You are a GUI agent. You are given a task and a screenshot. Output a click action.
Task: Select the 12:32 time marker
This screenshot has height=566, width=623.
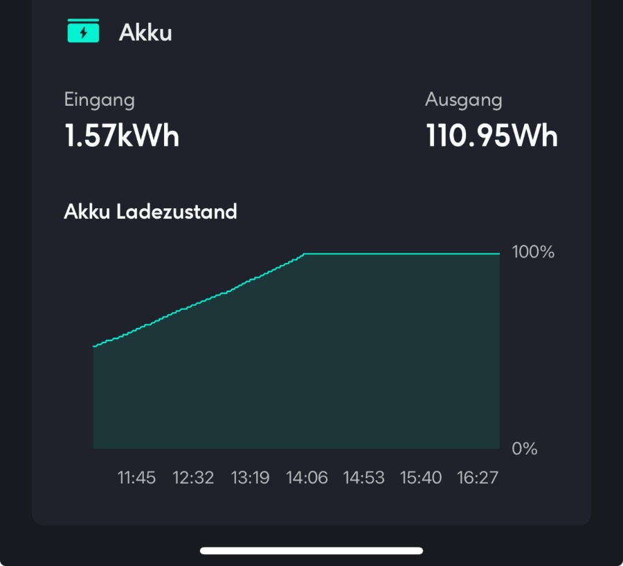[193, 477]
